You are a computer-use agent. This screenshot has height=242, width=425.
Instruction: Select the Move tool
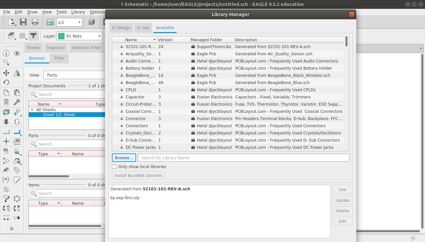tap(6, 73)
